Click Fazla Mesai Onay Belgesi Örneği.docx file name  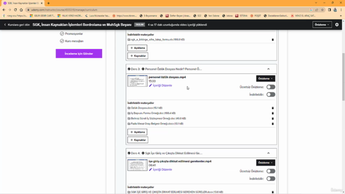[157, 124]
